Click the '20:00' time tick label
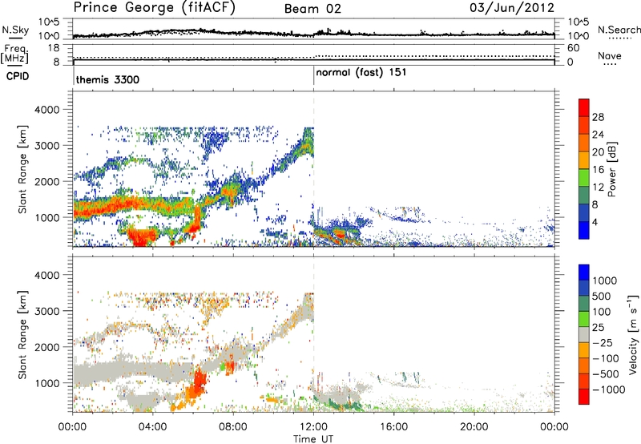 (x=474, y=427)
